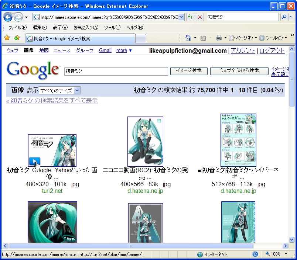Viewport: 297px width, 260px height.
Task: Open the ニュース link
Action: tap(62, 51)
